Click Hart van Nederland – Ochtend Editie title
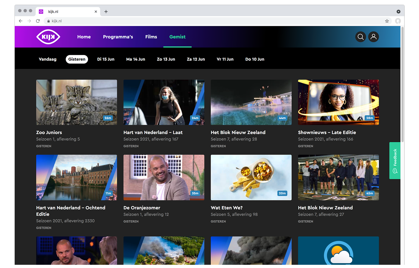 [x=71, y=211]
